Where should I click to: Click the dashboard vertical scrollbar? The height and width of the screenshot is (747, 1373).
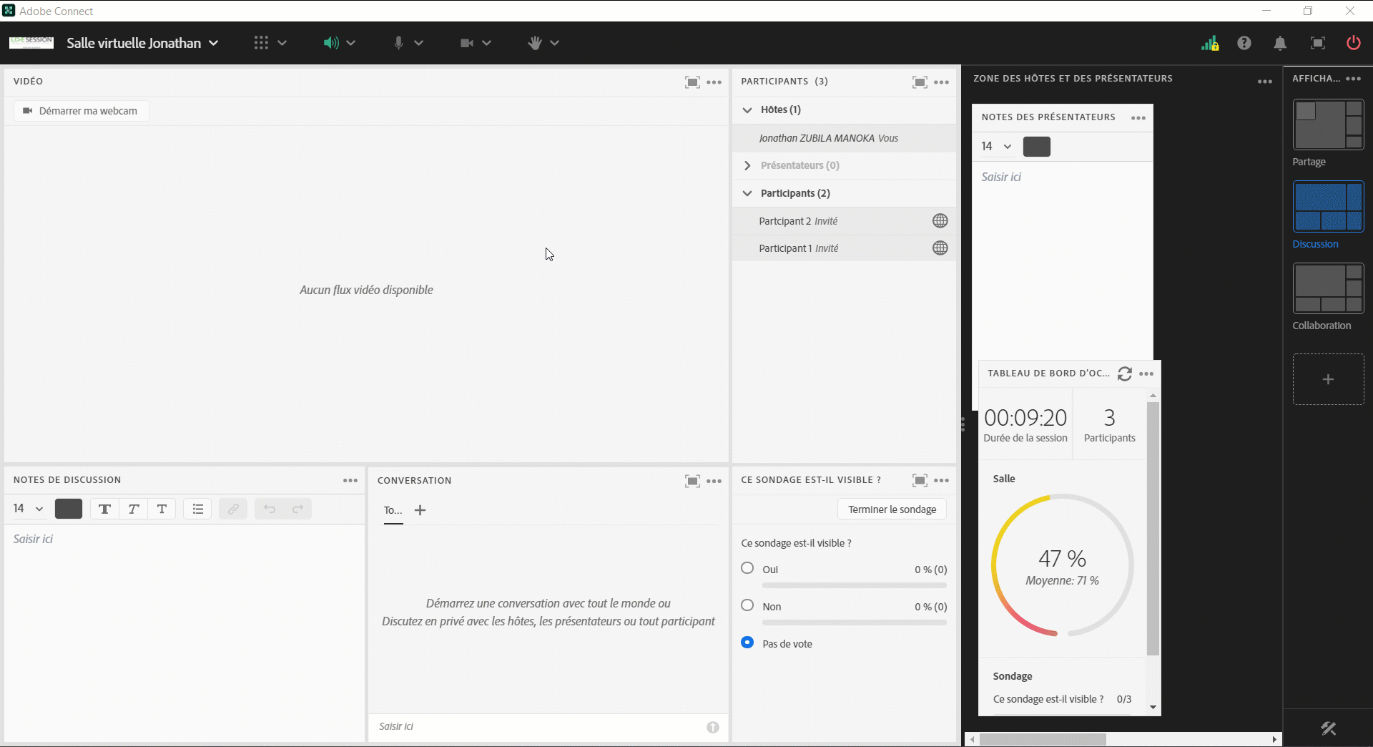[1153, 529]
